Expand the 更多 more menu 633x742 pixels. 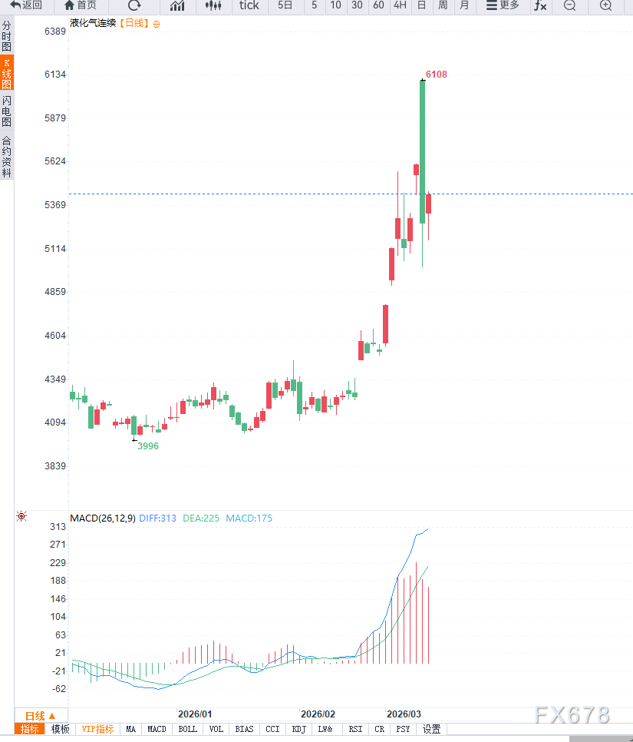coord(503,5)
